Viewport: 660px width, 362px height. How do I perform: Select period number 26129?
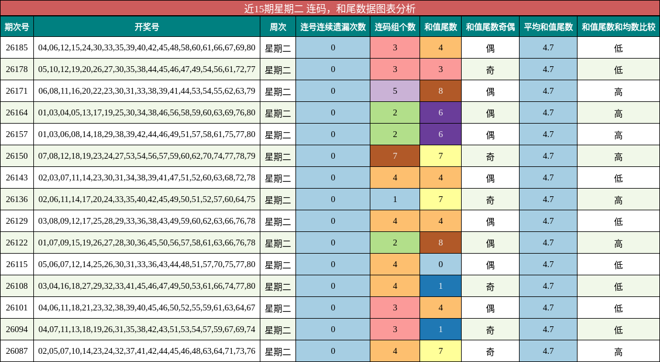(17, 221)
